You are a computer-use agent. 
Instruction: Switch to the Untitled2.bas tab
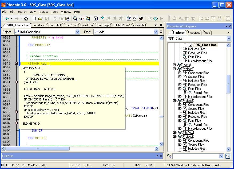coord(121,25)
